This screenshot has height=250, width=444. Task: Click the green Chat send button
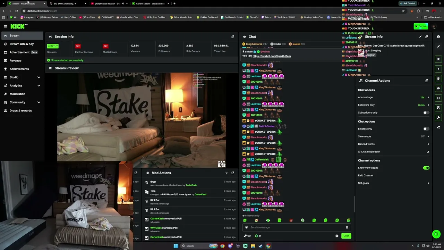[x=346, y=236]
